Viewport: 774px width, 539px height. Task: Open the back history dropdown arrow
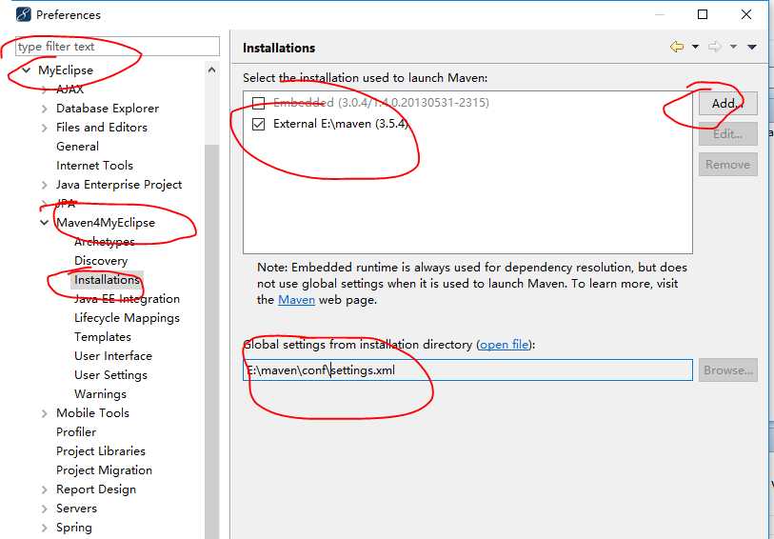point(695,47)
